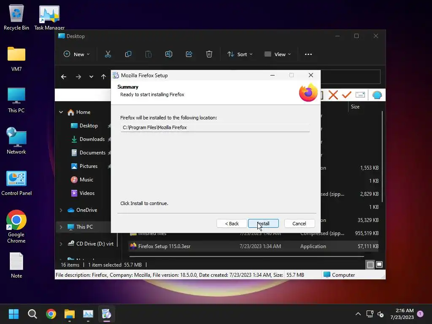Open Chrome from the taskbar
The height and width of the screenshot is (324, 432).
click(51, 314)
